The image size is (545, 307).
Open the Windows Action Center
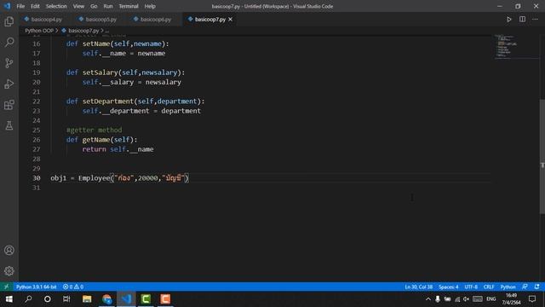point(532,299)
